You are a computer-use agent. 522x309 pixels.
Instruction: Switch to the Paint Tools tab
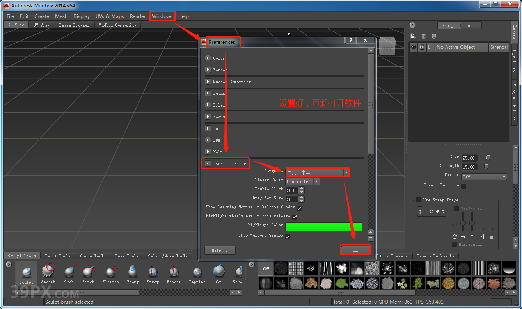click(x=58, y=256)
